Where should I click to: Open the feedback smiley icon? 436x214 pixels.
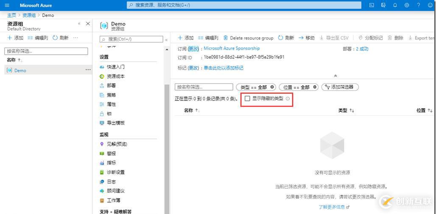point(430,5)
